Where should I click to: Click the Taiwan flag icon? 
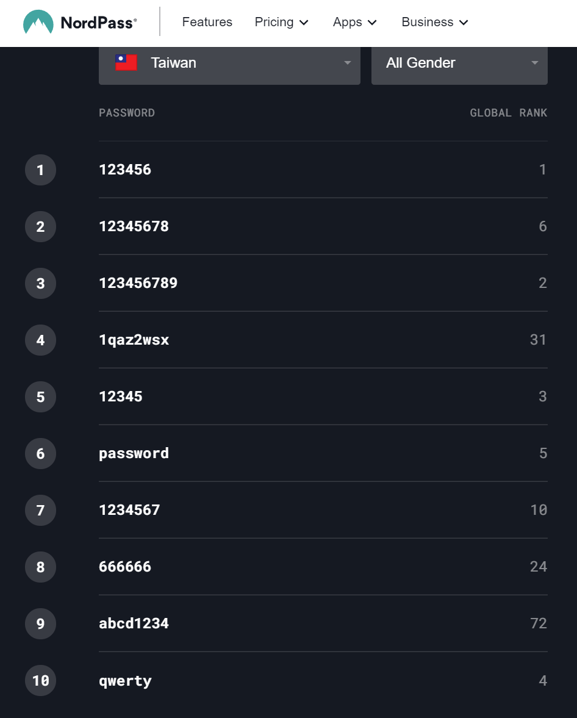[126, 63]
